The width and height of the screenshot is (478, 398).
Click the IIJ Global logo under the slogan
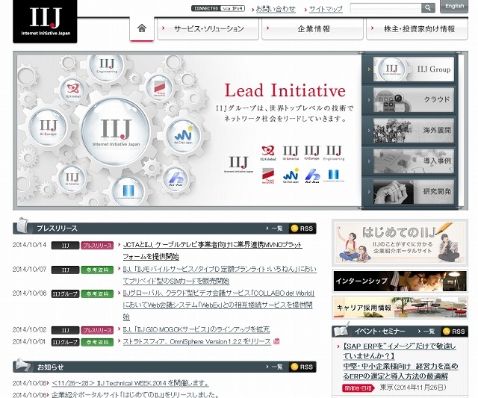point(268,152)
